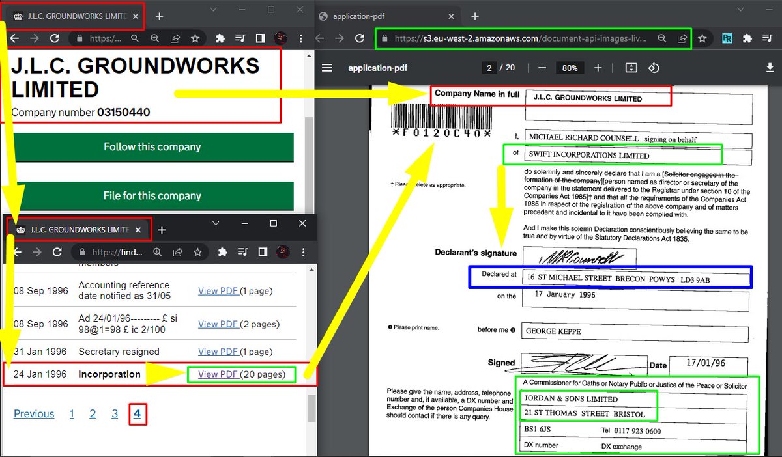
Task: Open profile avatar in the top-left window
Action: (280, 38)
